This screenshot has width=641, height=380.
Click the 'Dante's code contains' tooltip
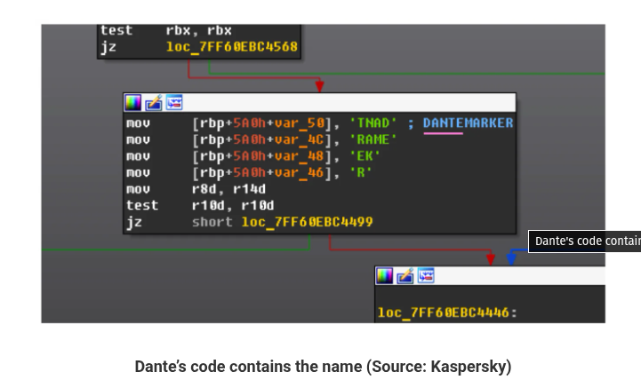(586, 241)
